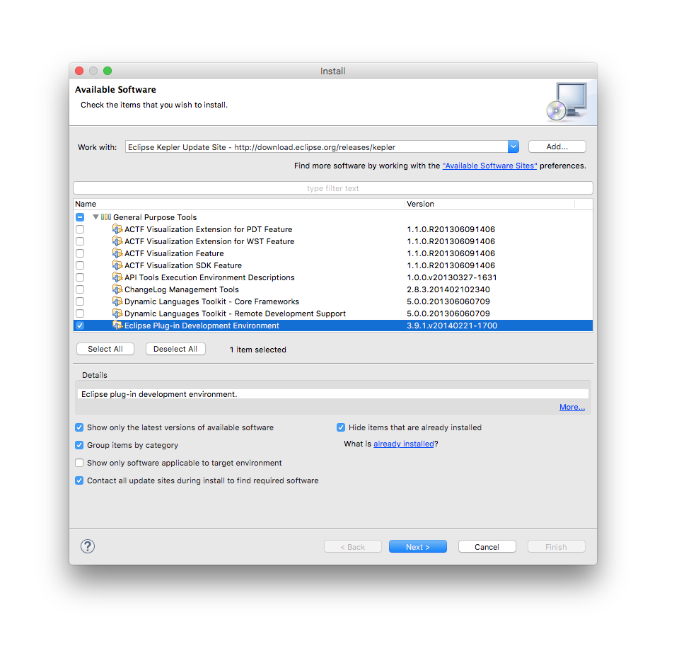Image resolution: width=691 pixels, height=651 pixels.
Task: Cancel the Install dialog
Action: 487,546
